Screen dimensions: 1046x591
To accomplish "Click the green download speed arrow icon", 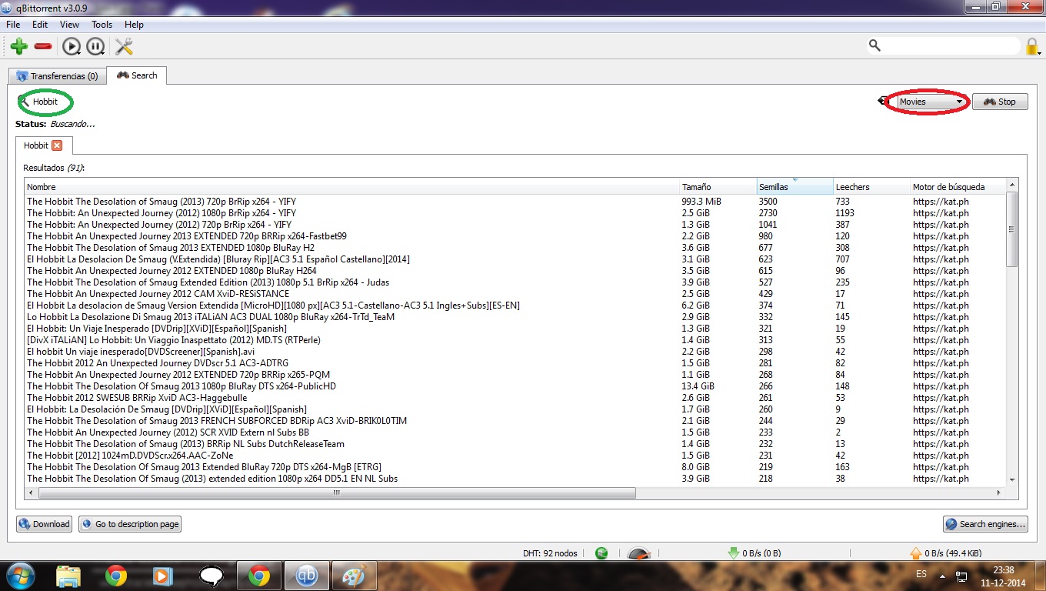I will (x=733, y=553).
